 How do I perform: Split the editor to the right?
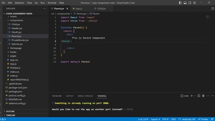(213, 8)
